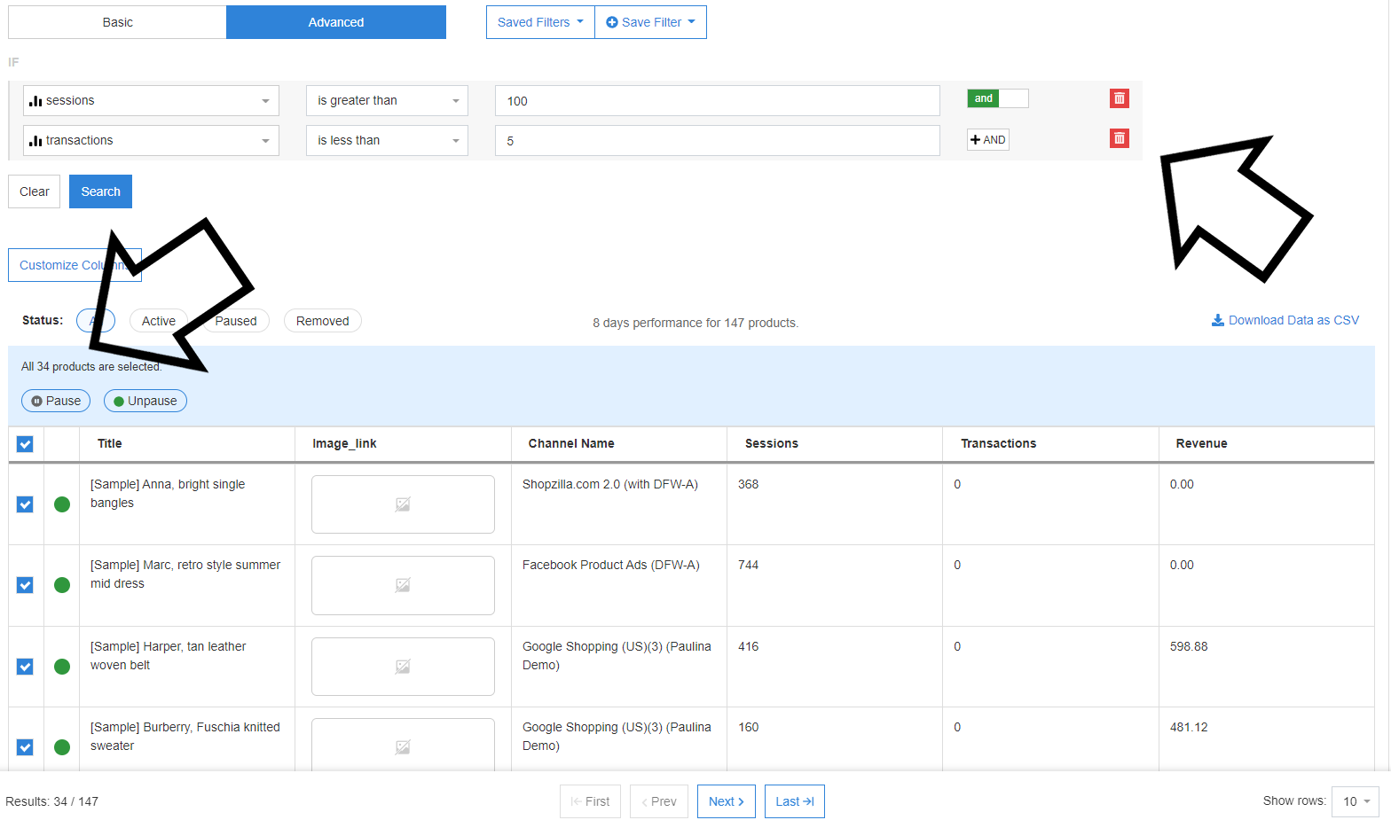The image size is (1391, 820).
Task: Select revenue value 481.12
Action: pos(1189,727)
